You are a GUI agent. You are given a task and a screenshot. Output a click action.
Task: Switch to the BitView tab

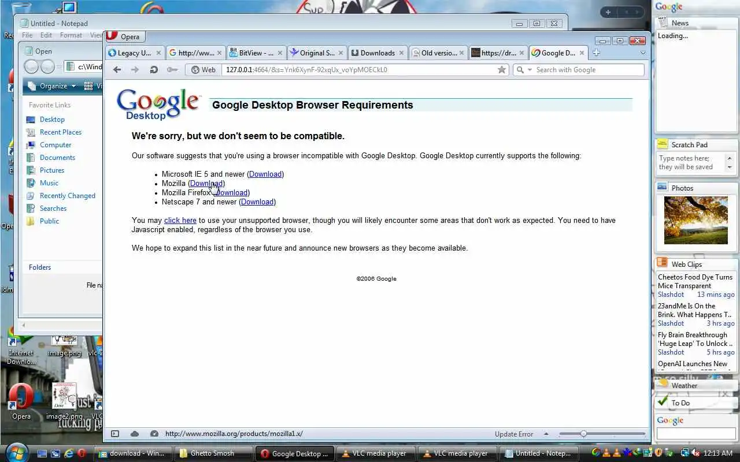point(256,53)
